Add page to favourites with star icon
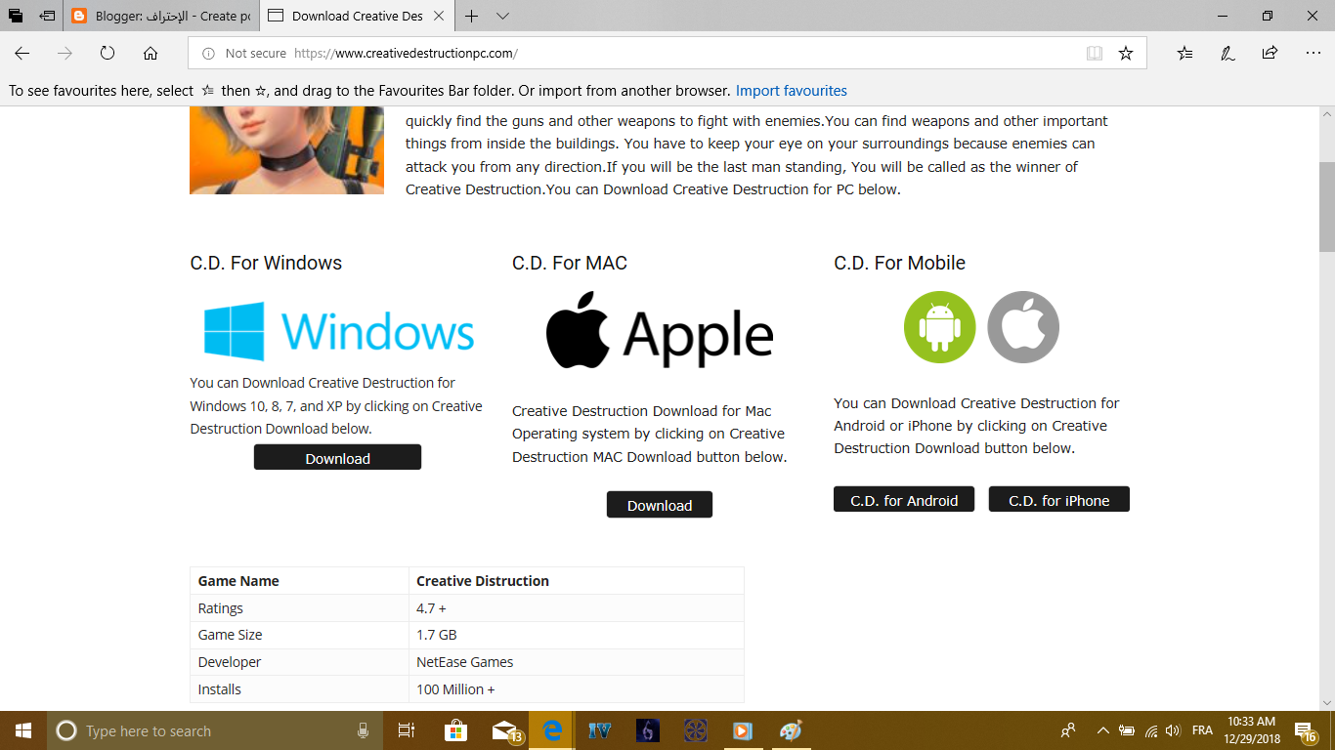1335x750 pixels. (x=1126, y=54)
